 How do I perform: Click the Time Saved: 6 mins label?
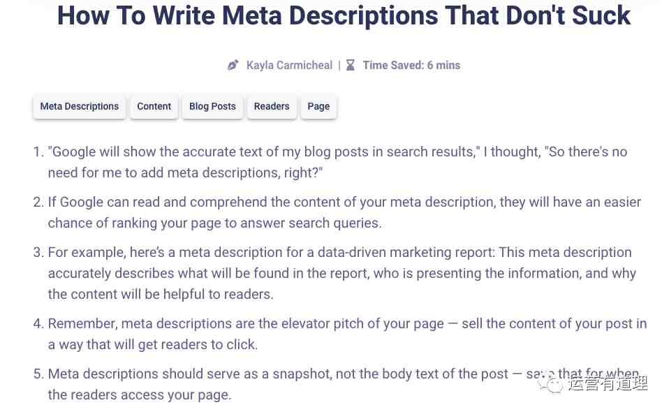click(x=412, y=65)
